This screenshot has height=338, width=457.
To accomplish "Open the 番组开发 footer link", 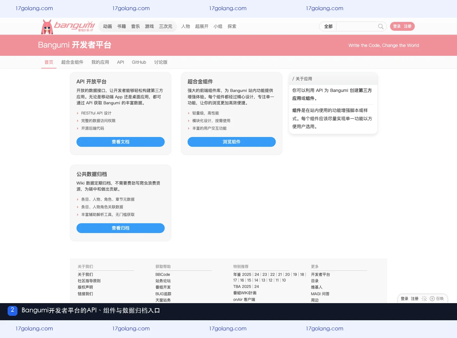I will [x=163, y=287].
